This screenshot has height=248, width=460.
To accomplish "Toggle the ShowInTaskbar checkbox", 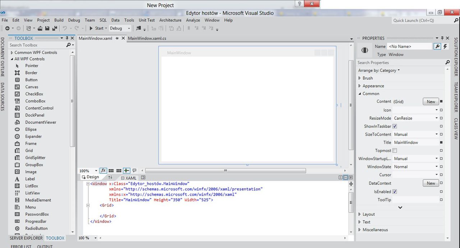I will click(395, 126).
